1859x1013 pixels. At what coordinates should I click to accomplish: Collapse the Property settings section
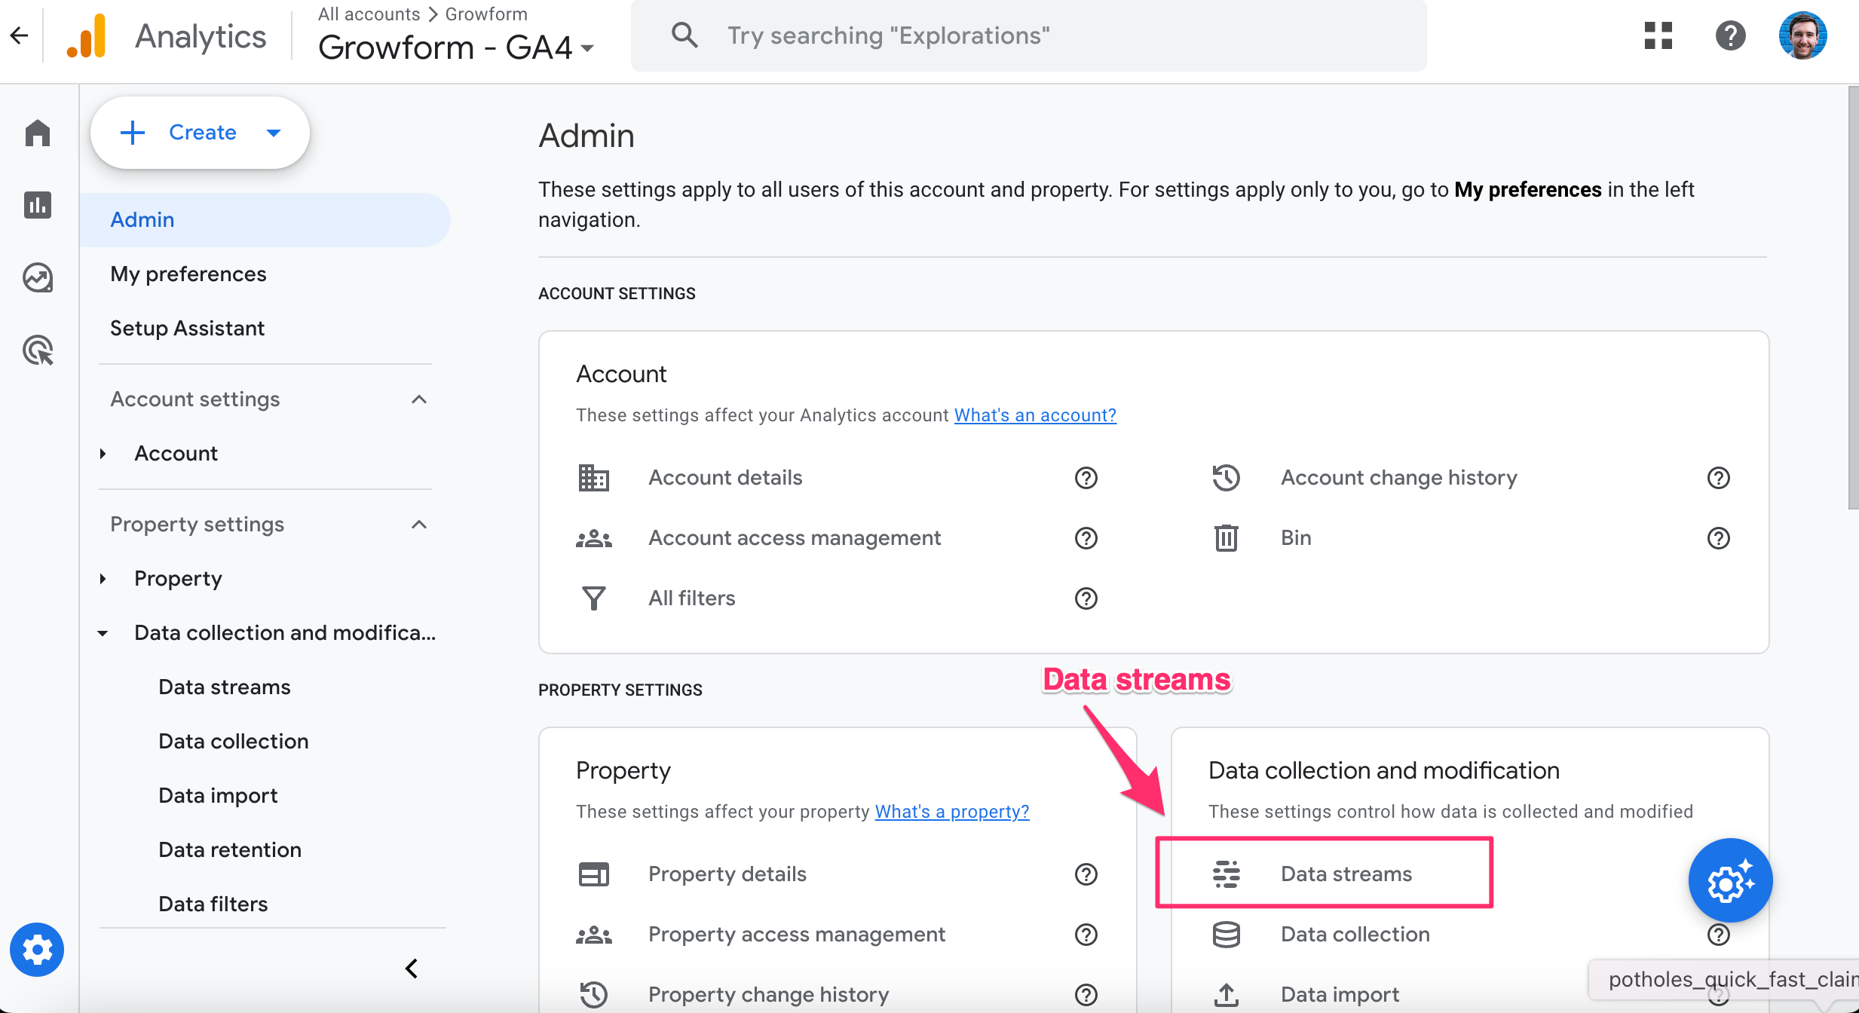click(x=419, y=524)
